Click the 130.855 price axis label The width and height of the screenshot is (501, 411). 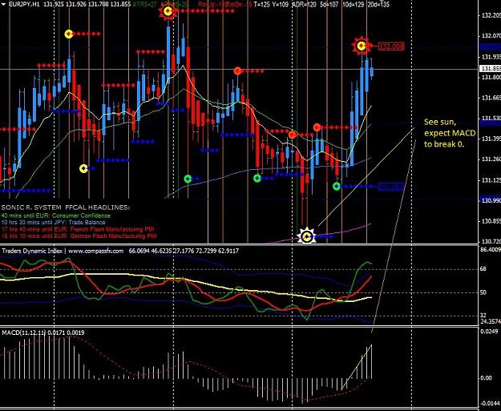(x=491, y=221)
